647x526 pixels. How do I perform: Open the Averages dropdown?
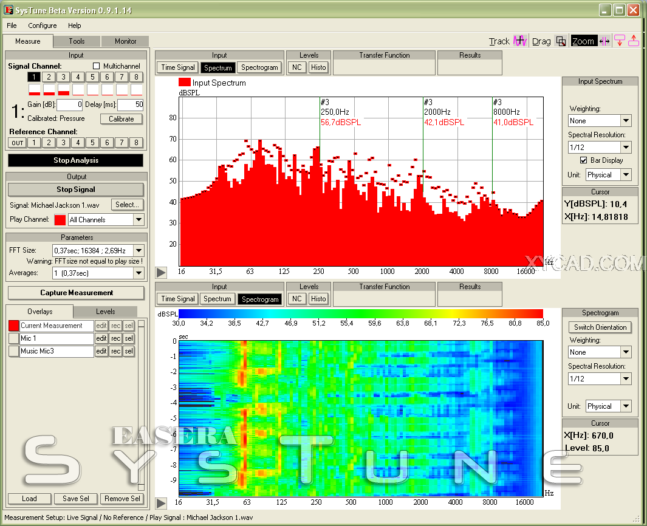click(x=139, y=273)
